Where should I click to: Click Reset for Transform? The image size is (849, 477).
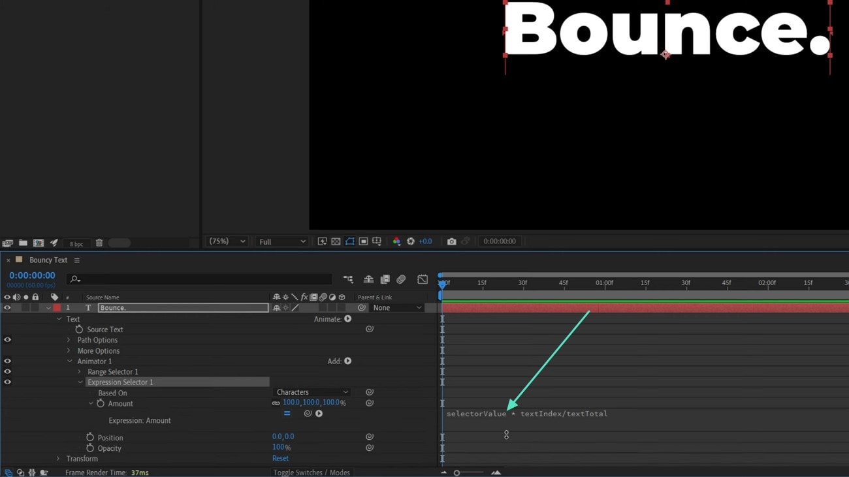(x=280, y=459)
